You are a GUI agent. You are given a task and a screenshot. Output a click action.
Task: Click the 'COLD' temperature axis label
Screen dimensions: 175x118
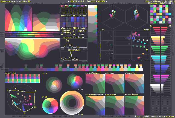[62, 61]
